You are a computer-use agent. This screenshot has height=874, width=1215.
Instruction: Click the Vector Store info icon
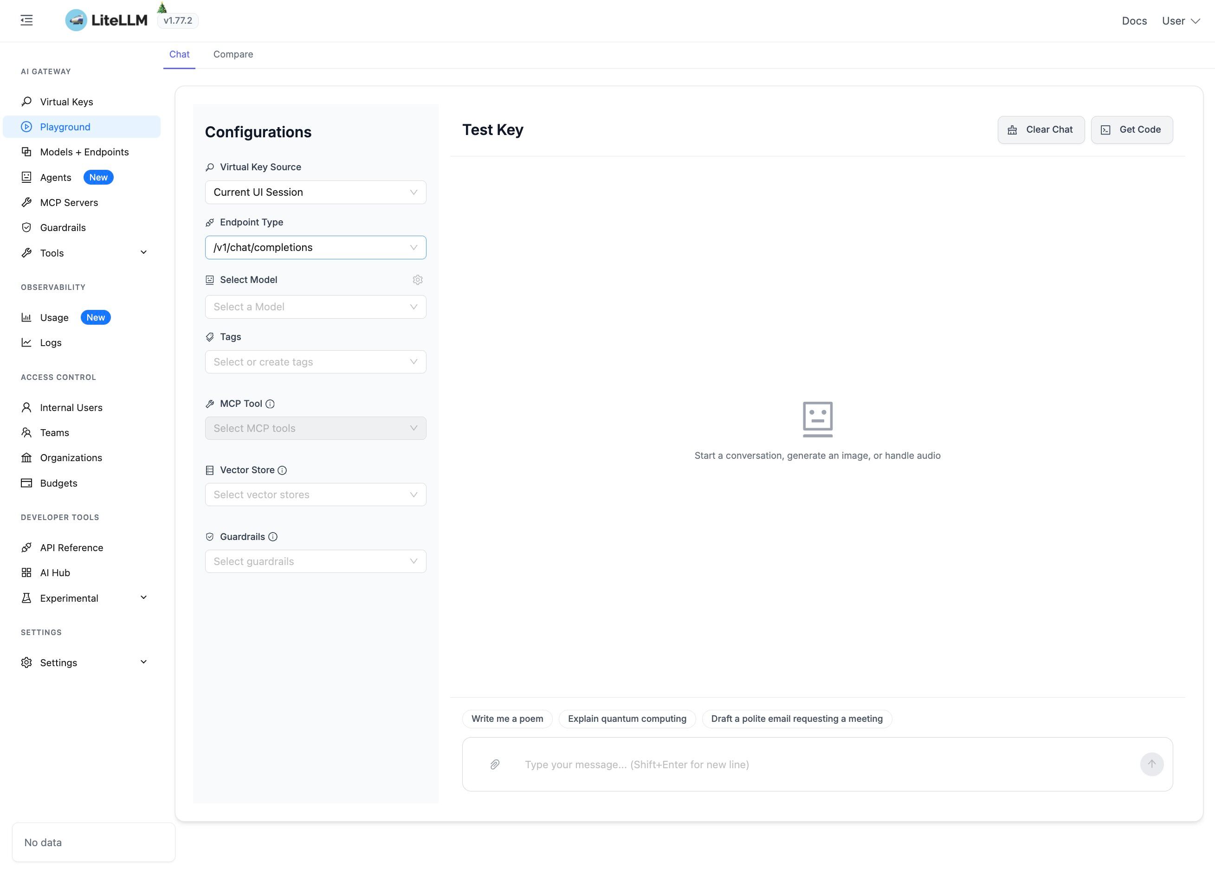pyautogui.click(x=282, y=469)
